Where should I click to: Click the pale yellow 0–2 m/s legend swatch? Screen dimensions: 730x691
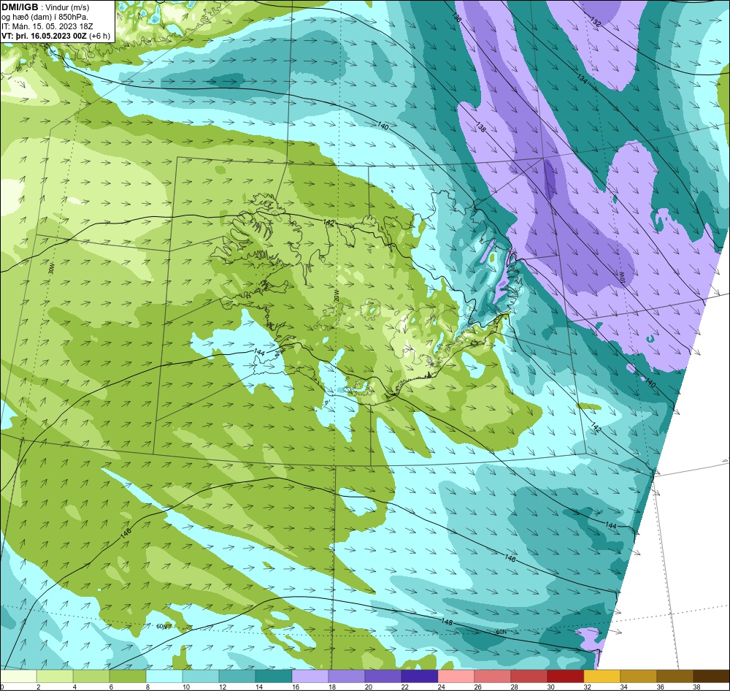click(18, 676)
